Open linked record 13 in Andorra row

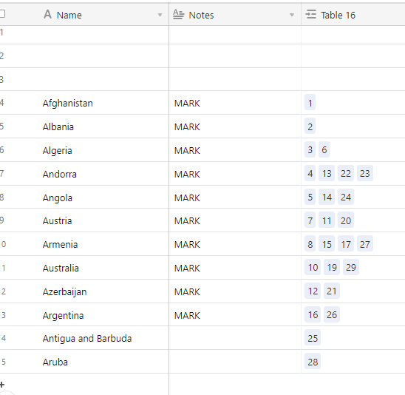click(327, 173)
